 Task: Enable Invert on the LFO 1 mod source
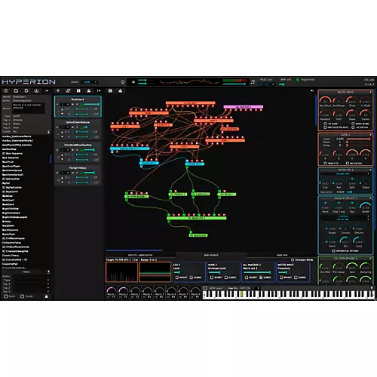[x=177, y=277]
